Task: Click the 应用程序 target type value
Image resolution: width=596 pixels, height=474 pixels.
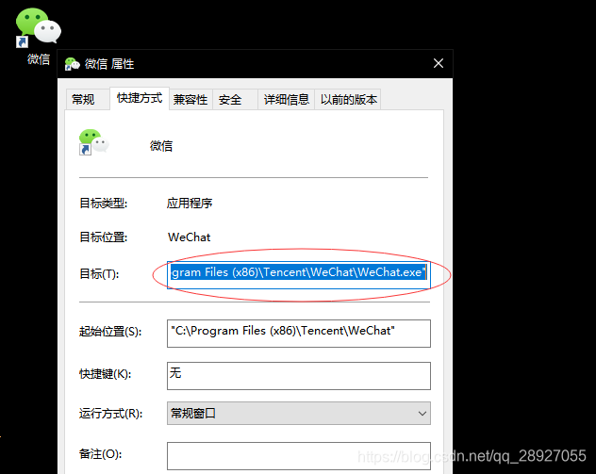Action: coord(190,204)
